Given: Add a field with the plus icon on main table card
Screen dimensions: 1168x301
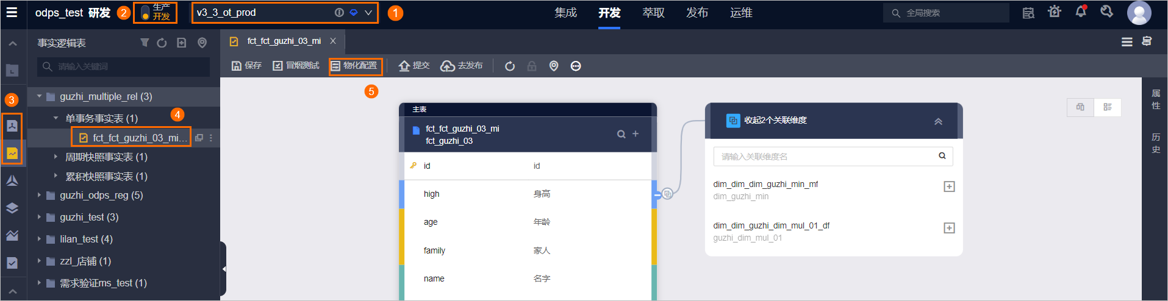Looking at the screenshot, I should 636,133.
